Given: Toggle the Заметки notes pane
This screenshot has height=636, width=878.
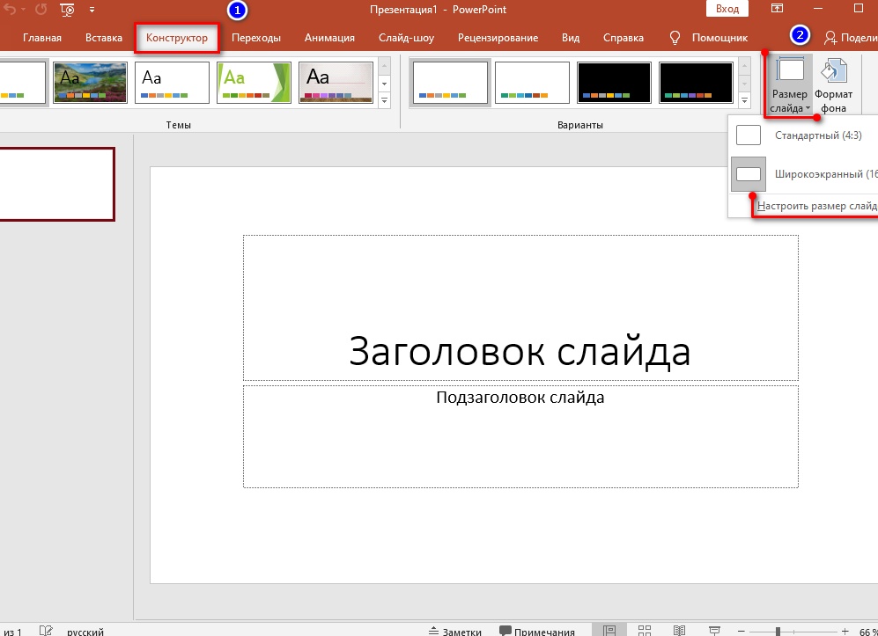Looking at the screenshot, I should pos(454,632).
